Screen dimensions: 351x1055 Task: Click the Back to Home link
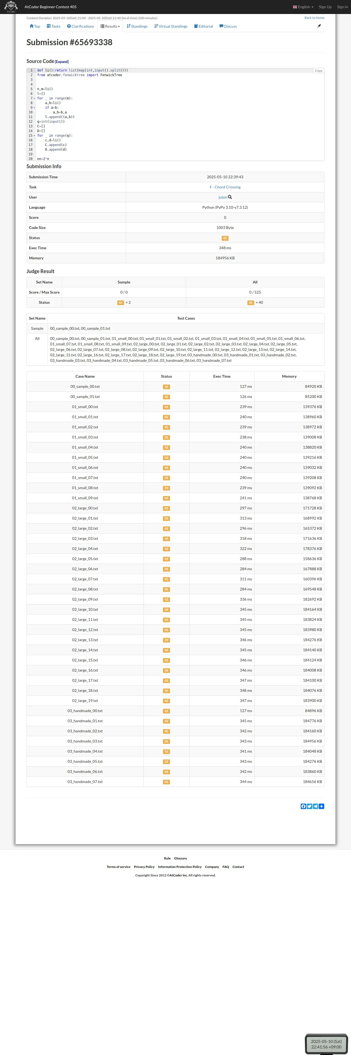(x=314, y=18)
